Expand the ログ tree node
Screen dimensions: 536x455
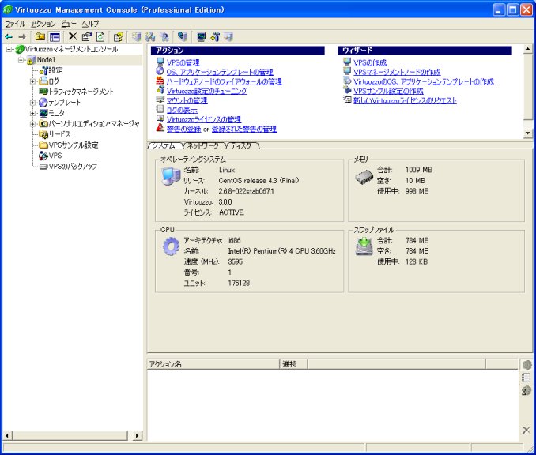(x=33, y=81)
